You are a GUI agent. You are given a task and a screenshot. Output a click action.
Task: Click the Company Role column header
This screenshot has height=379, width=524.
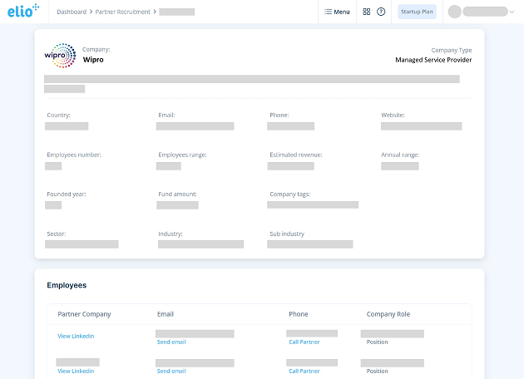coord(388,314)
